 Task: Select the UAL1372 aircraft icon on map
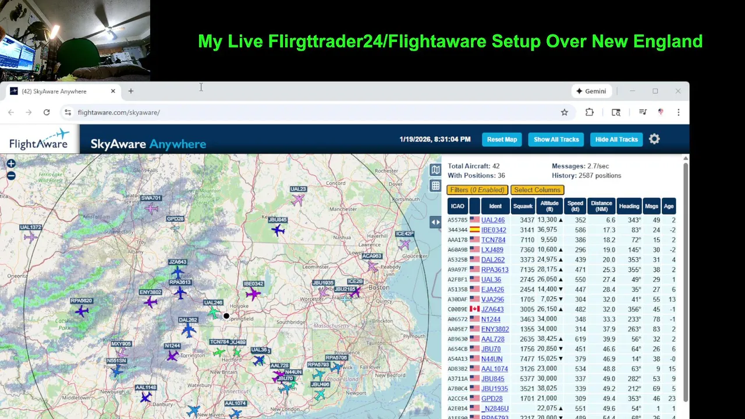(x=30, y=237)
